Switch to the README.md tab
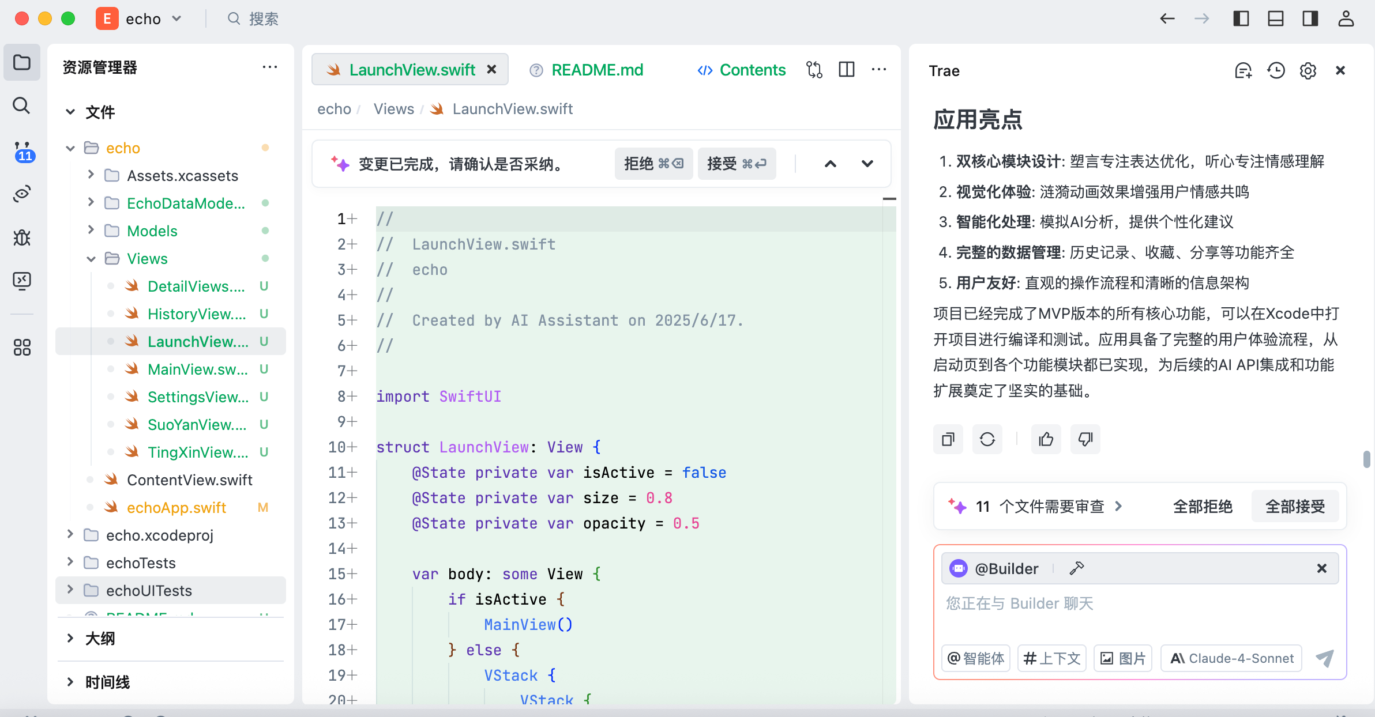Image resolution: width=1375 pixels, height=717 pixels. (597, 70)
